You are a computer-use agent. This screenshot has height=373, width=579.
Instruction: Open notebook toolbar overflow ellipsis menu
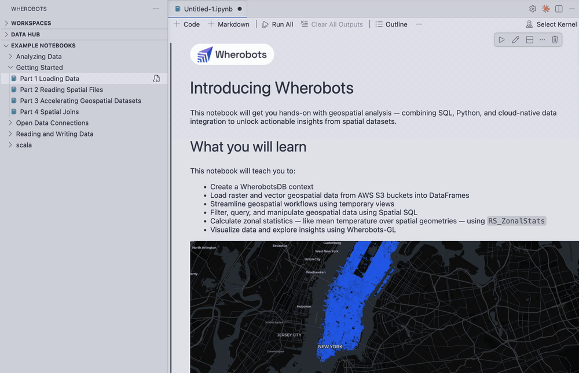pos(419,24)
